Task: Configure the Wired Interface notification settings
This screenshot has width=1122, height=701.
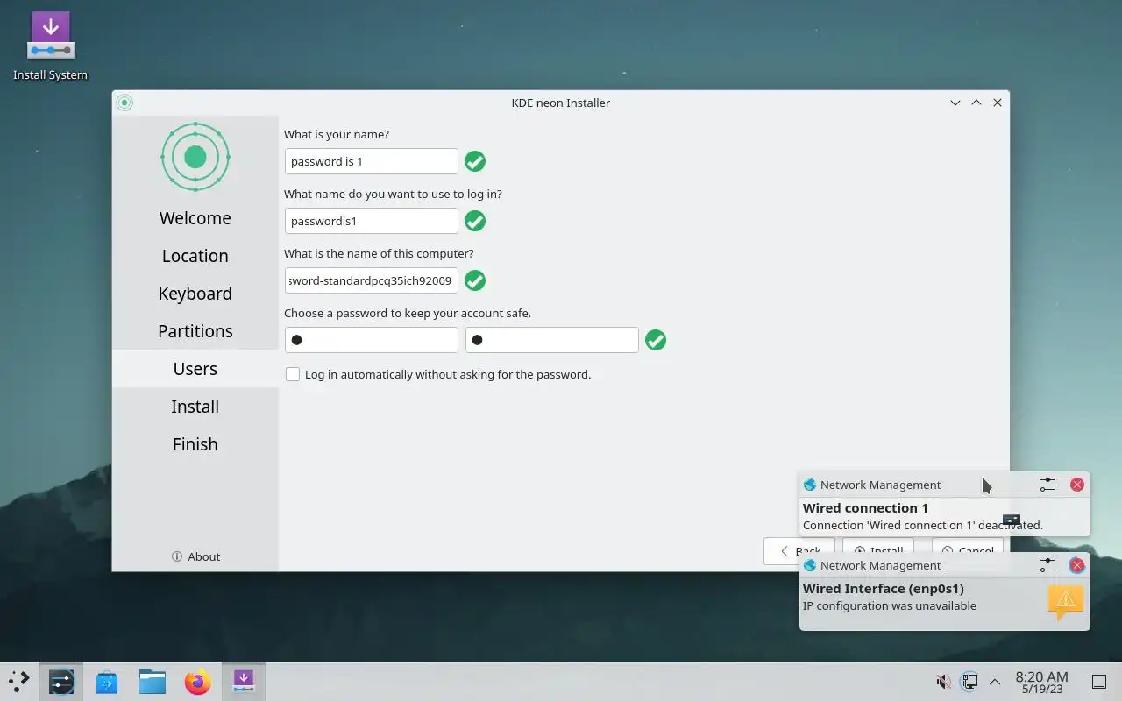Action: point(1047,565)
